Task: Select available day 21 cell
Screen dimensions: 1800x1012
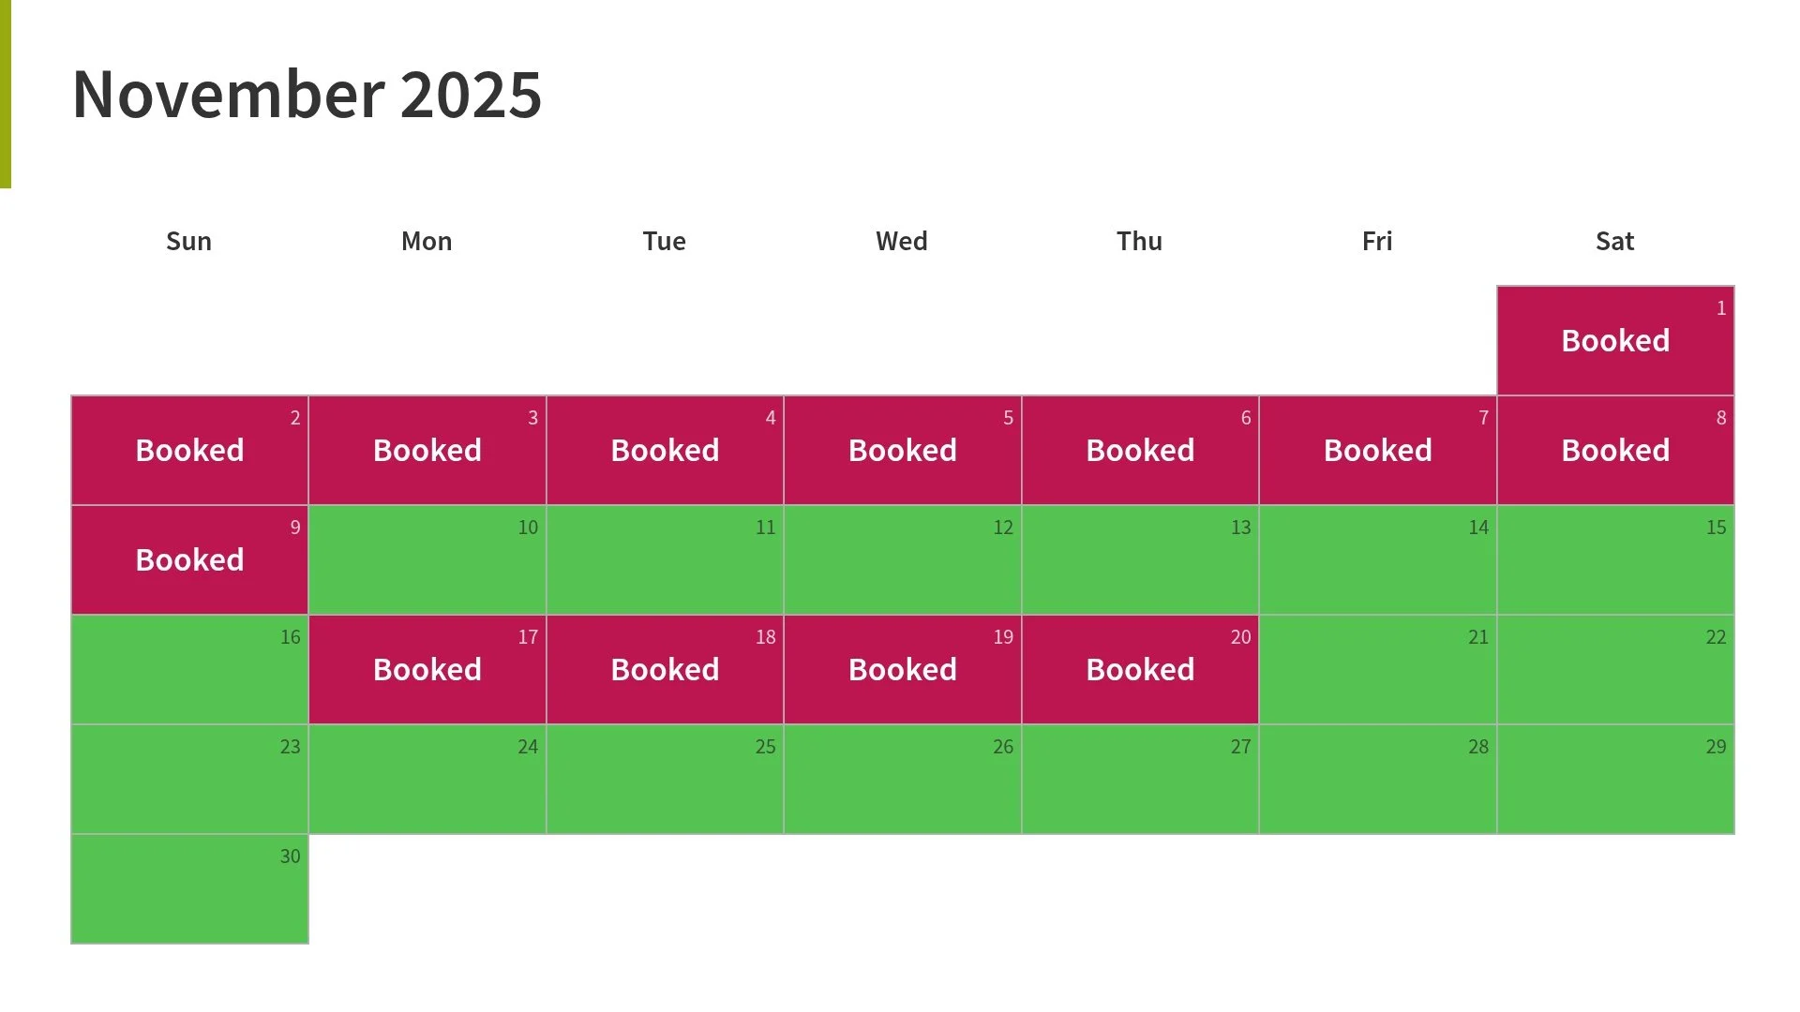Action: pos(1378,669)
